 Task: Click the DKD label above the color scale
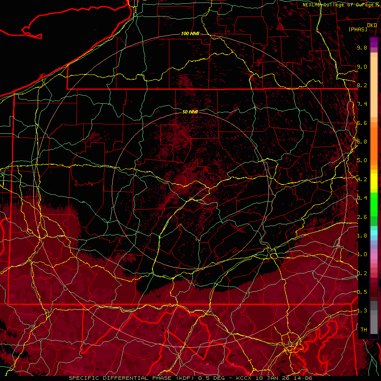[372, 25]
